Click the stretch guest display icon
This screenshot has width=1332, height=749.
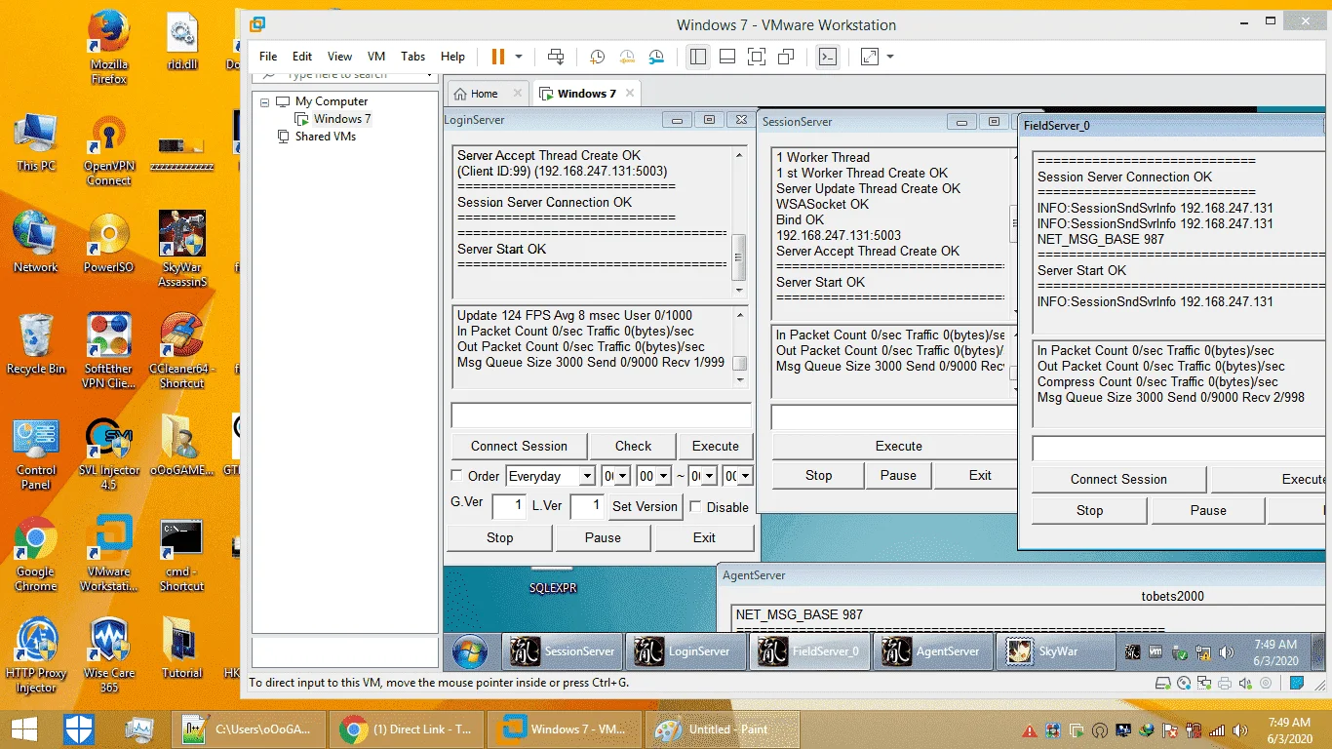pos(870,57)
